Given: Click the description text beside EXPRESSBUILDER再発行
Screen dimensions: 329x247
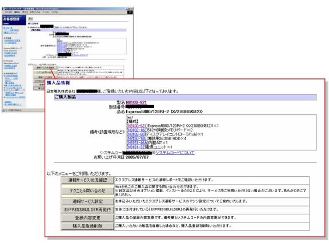Looking at the screenshot, I should 167,209.
